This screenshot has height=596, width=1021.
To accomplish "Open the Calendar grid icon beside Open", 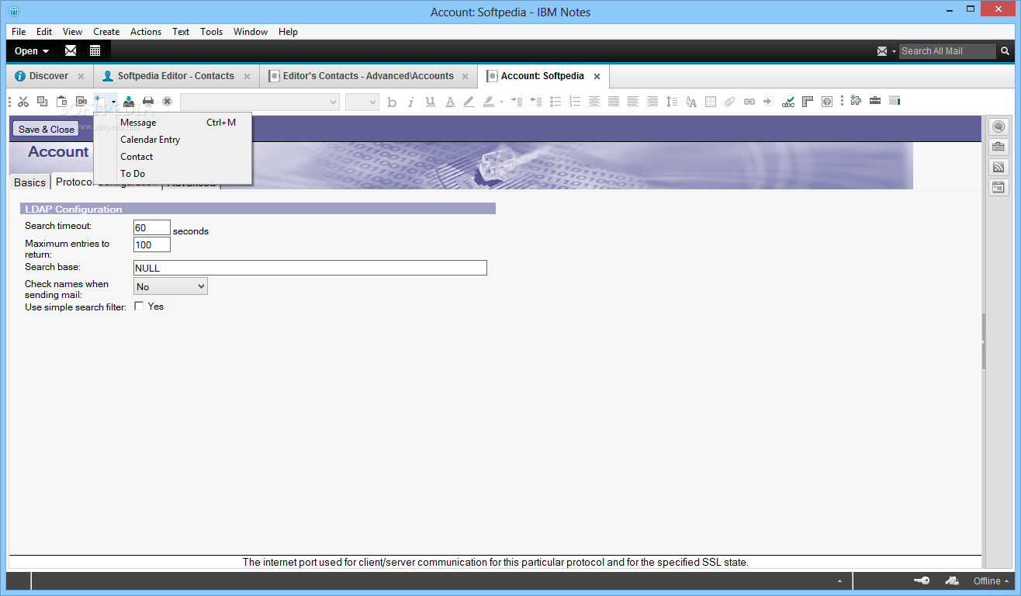I will tap(95, 51).
